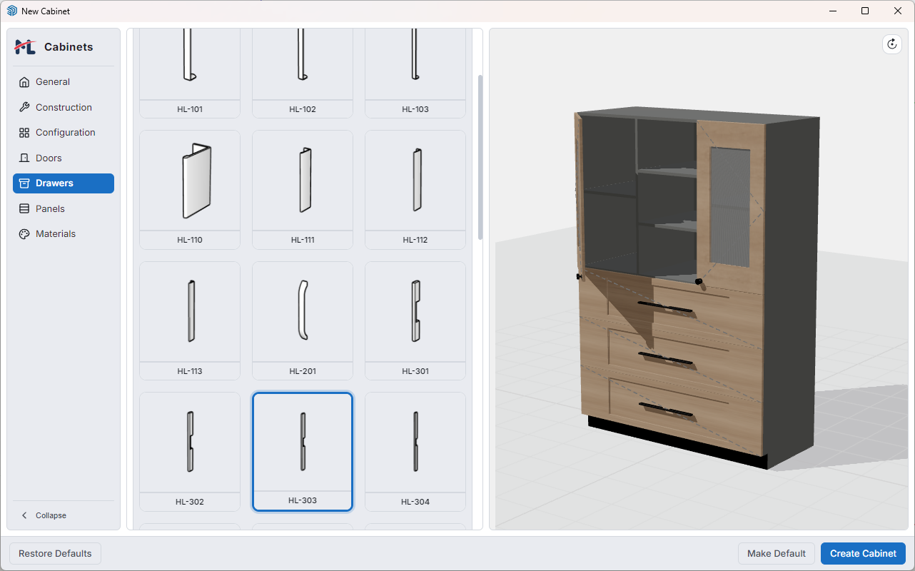Open the General section

click(64, 82)
